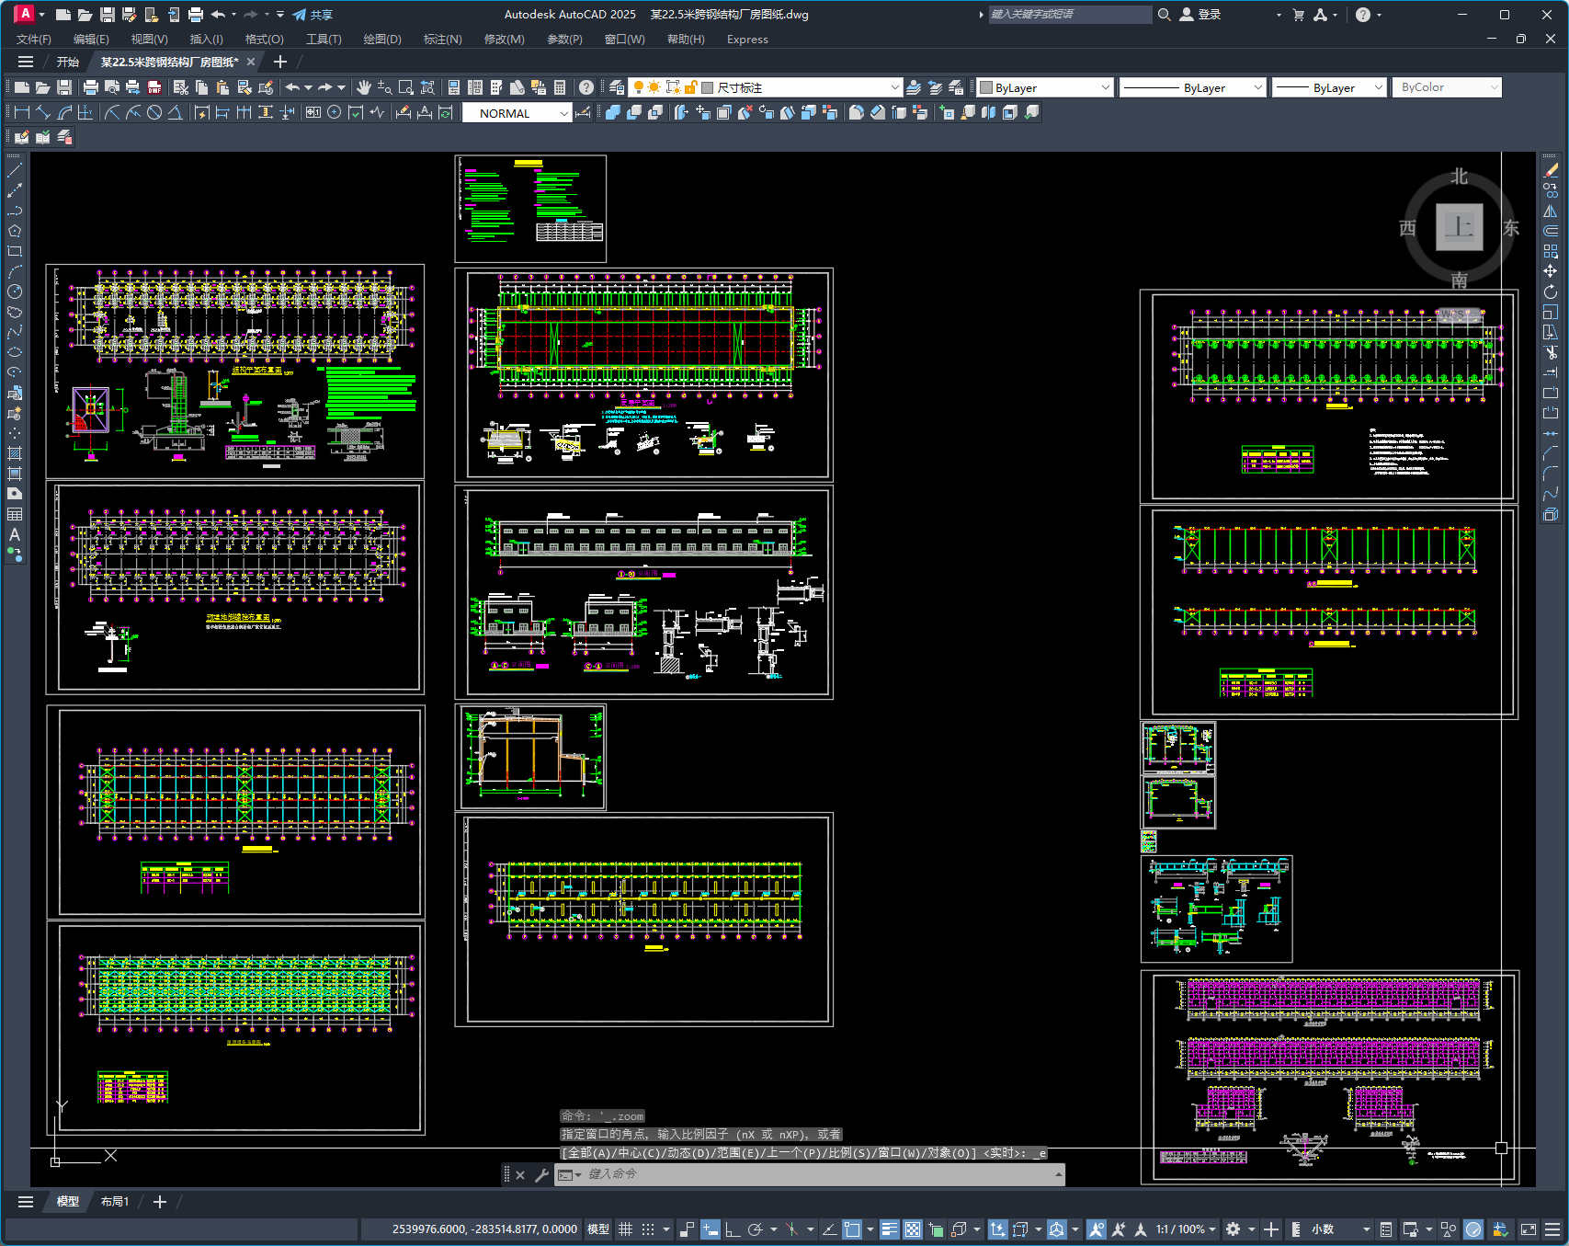Screen dimensions: 1569x1246
Task: Click the Move tool in modify toolbar
Action: [1551, 271]
